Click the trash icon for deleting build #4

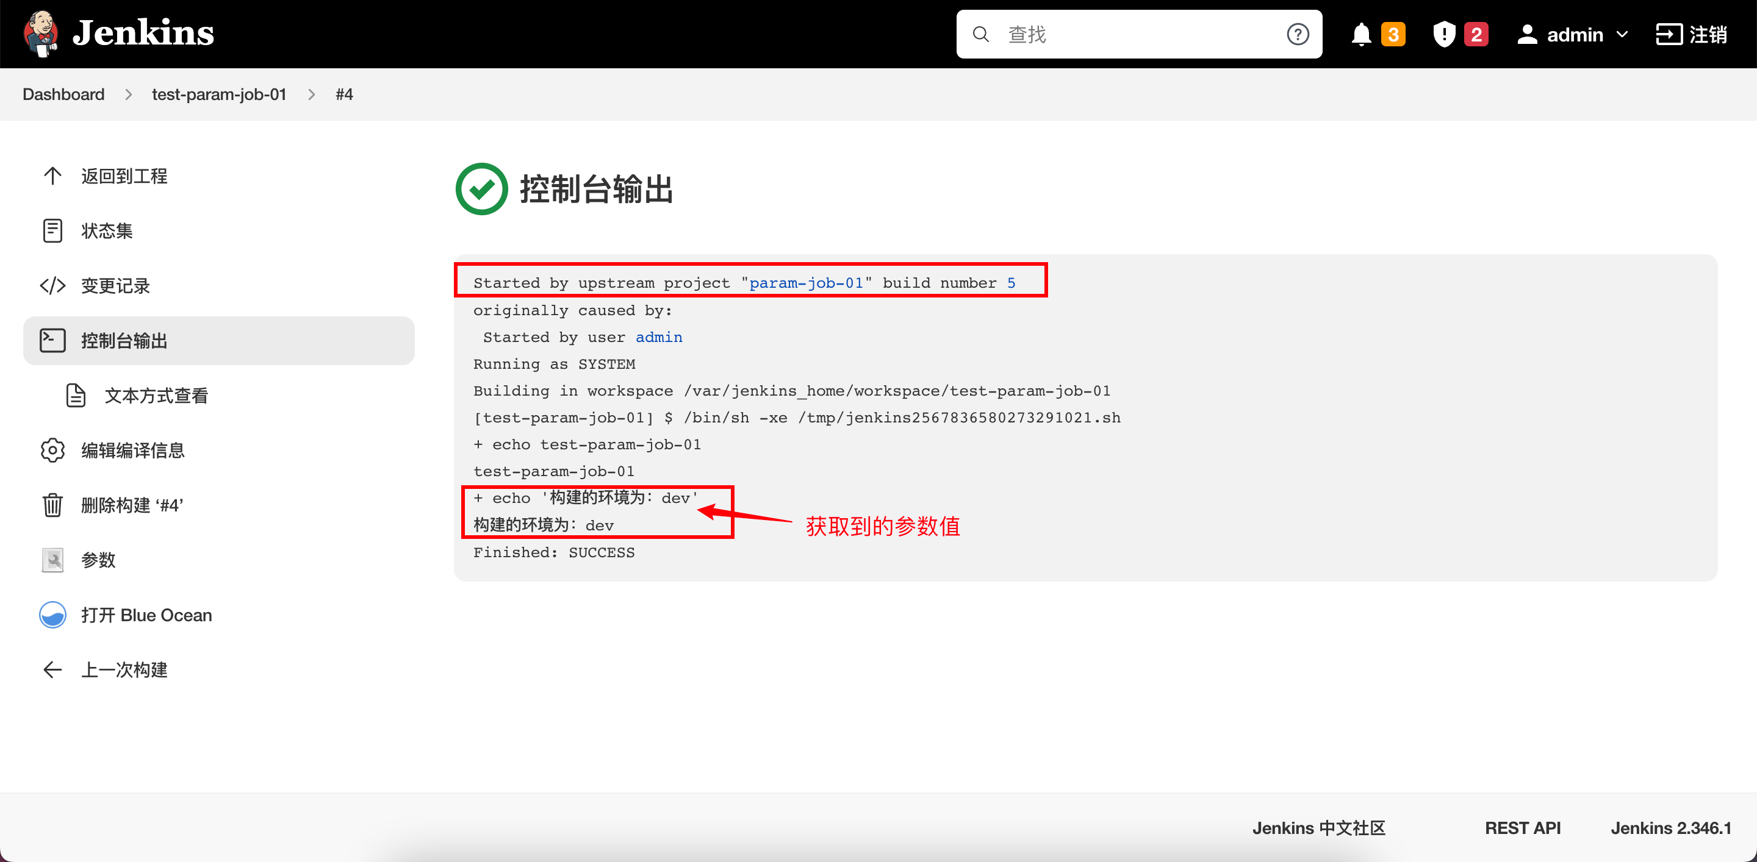52,505
